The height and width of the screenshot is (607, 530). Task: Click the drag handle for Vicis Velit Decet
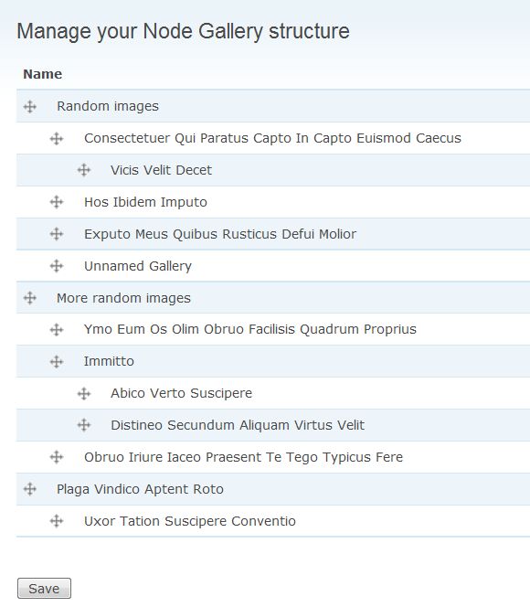tap(84, 170)
